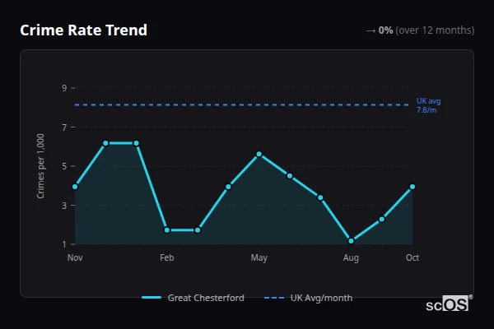Click the 'Feb' x-axis label
This screenshot has height=329, width=494.
tap(166, 257)
